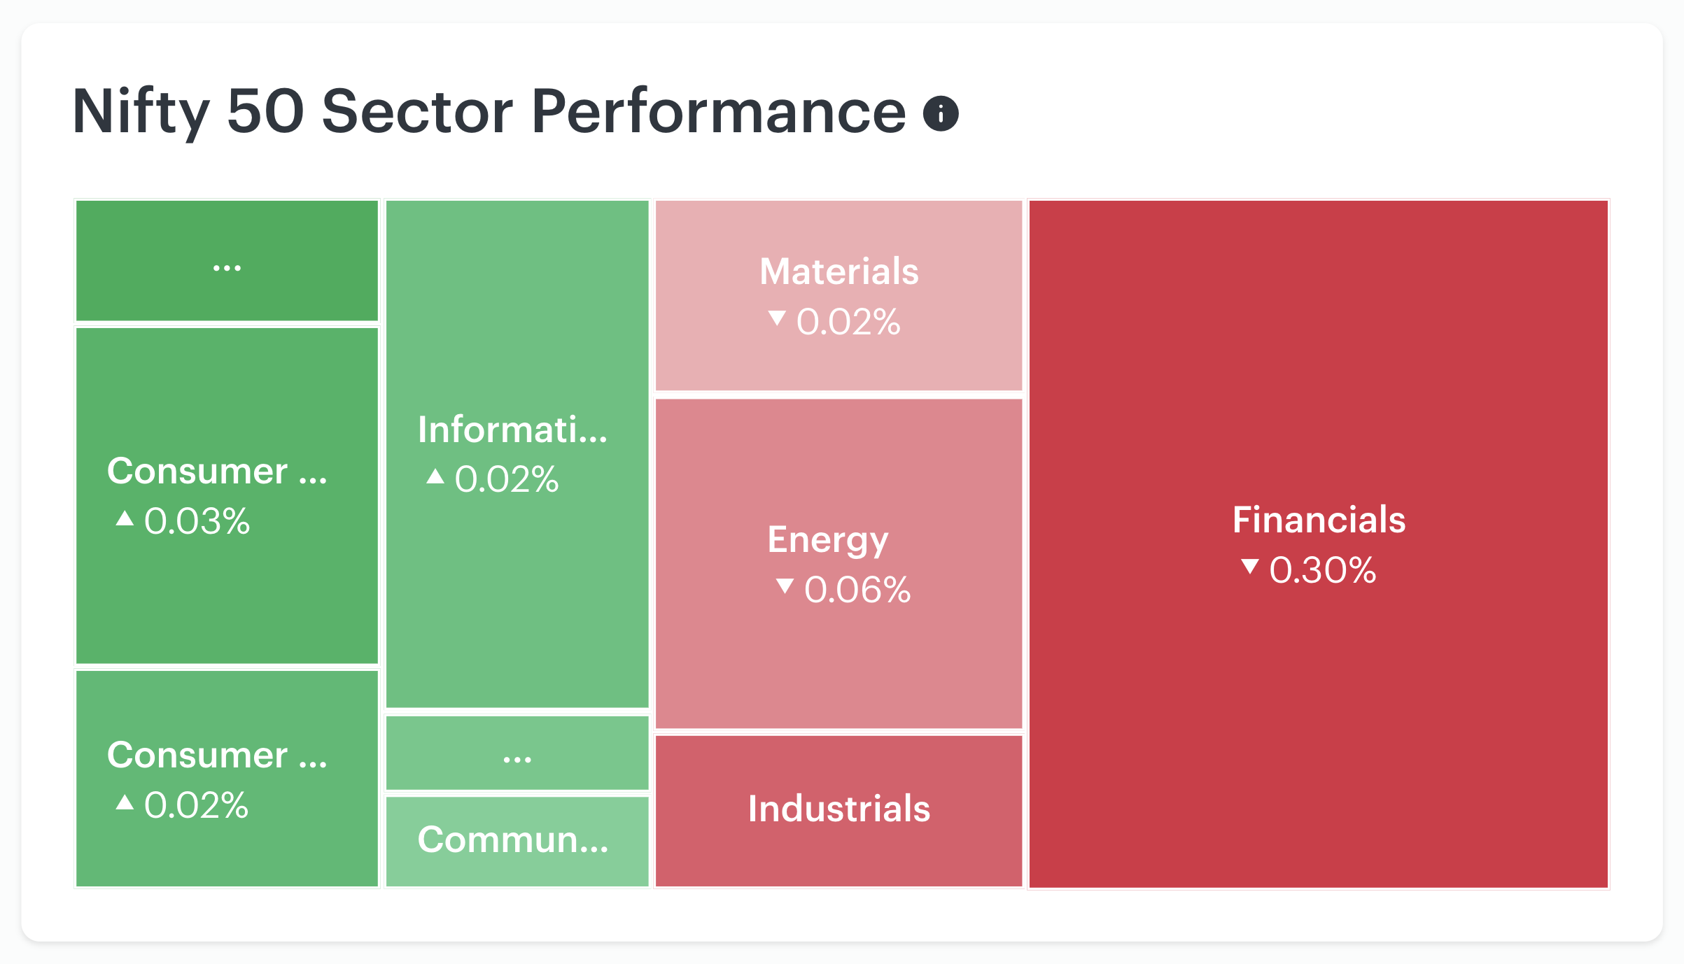Click the Consumer tile showing 0.02%
This screenshot has width=1684, height=964.
pyautogui.click(x=227, y=779)
